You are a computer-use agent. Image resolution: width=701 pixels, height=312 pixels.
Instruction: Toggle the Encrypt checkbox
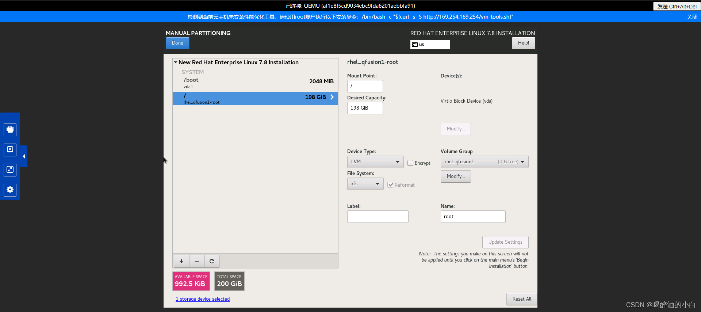[410, 163]
